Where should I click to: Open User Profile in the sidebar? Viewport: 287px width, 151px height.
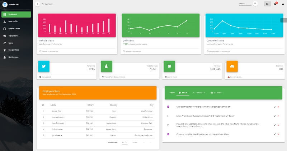click(13, 21)
